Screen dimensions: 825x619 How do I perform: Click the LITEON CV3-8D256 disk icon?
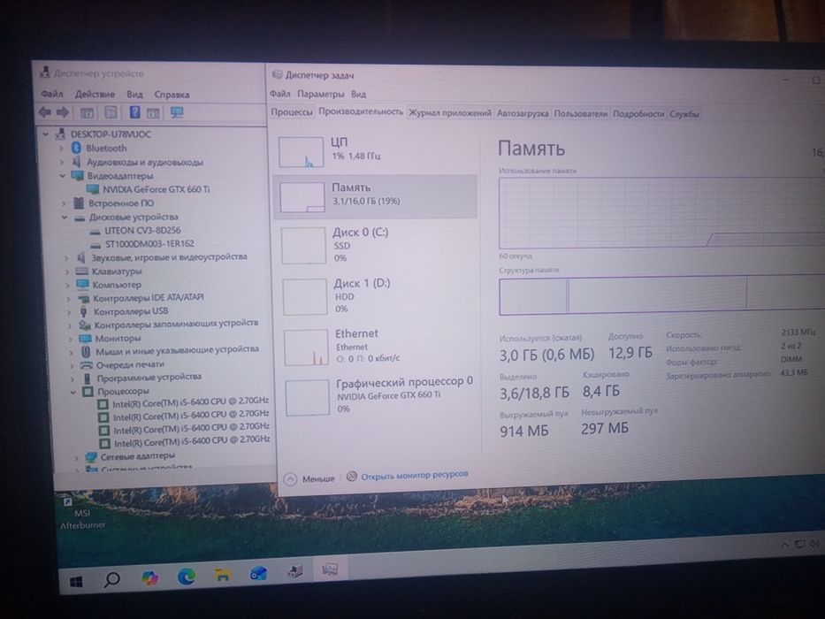(x=95, y=231)
